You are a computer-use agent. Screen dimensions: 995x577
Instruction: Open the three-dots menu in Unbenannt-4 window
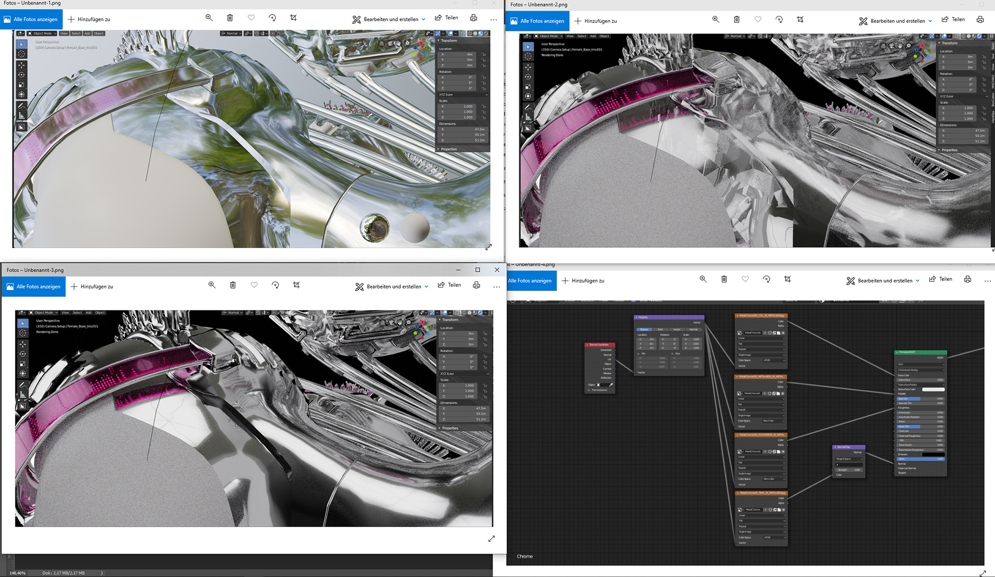(x=988, y=281)
